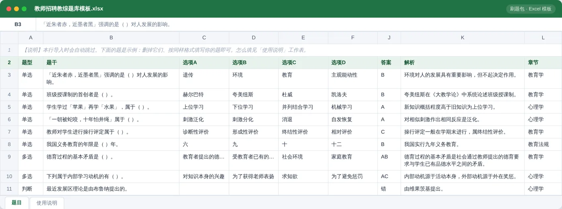Click the 杜威 cell
This screenshot has width=562, height=209.
click(303, 95)
